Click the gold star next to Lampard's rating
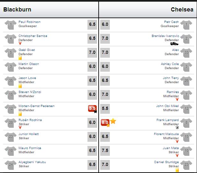Screen dimensions: 197x173 (x=113, y=121)
